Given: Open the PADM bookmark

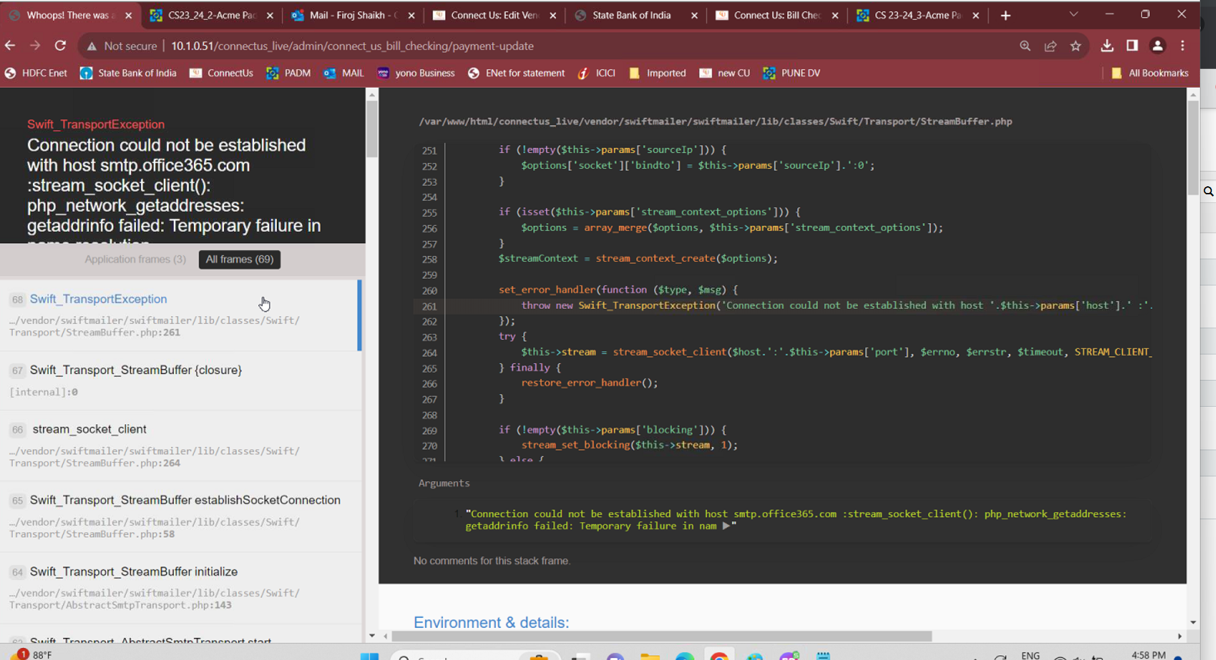Looking at the screenshot, I should click(288, 73).
